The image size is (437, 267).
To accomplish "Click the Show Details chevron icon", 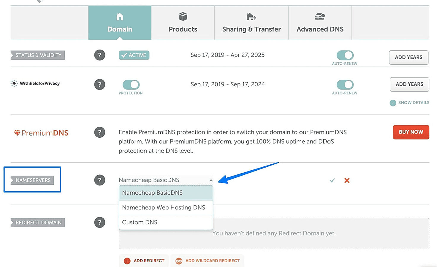I will pos(393,103).
